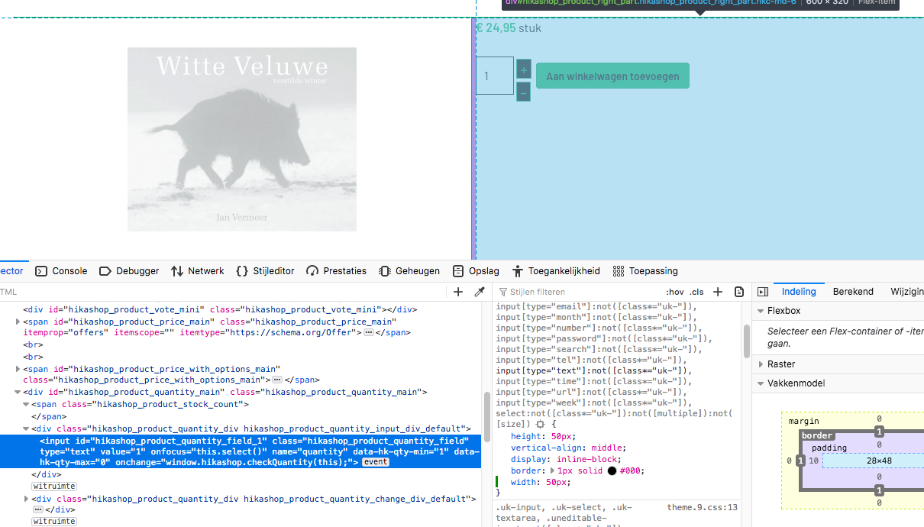924x527 pixels.
Task: Click the € 24,95 price text
Action: [x=496, y=27]
